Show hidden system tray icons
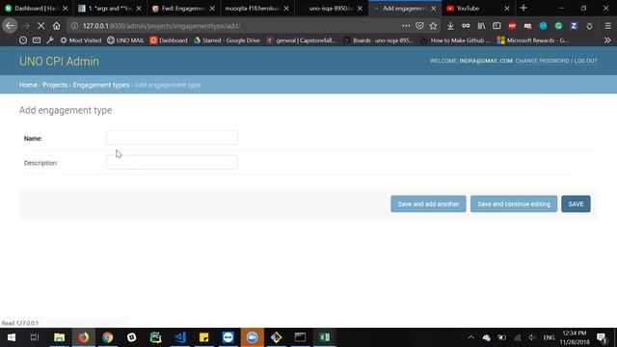 [471, 337]
